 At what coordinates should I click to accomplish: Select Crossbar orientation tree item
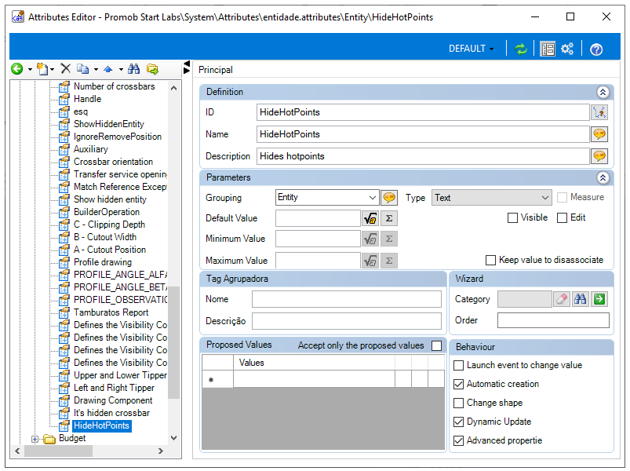pyautogui.click(x=113, y=162)
